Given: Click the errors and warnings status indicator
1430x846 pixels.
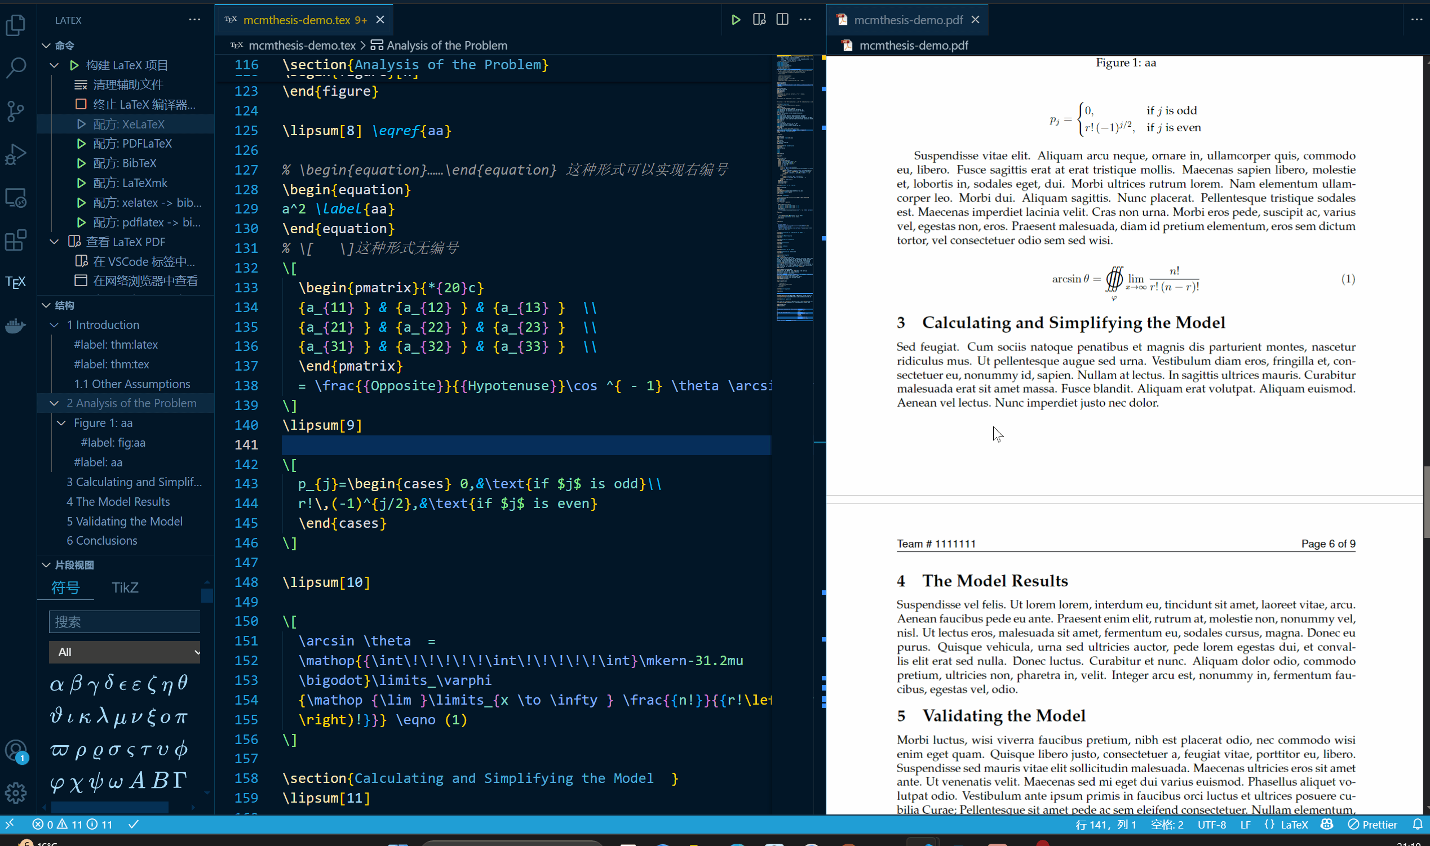Looking at the screenshot, I should (x=73, y=825).
